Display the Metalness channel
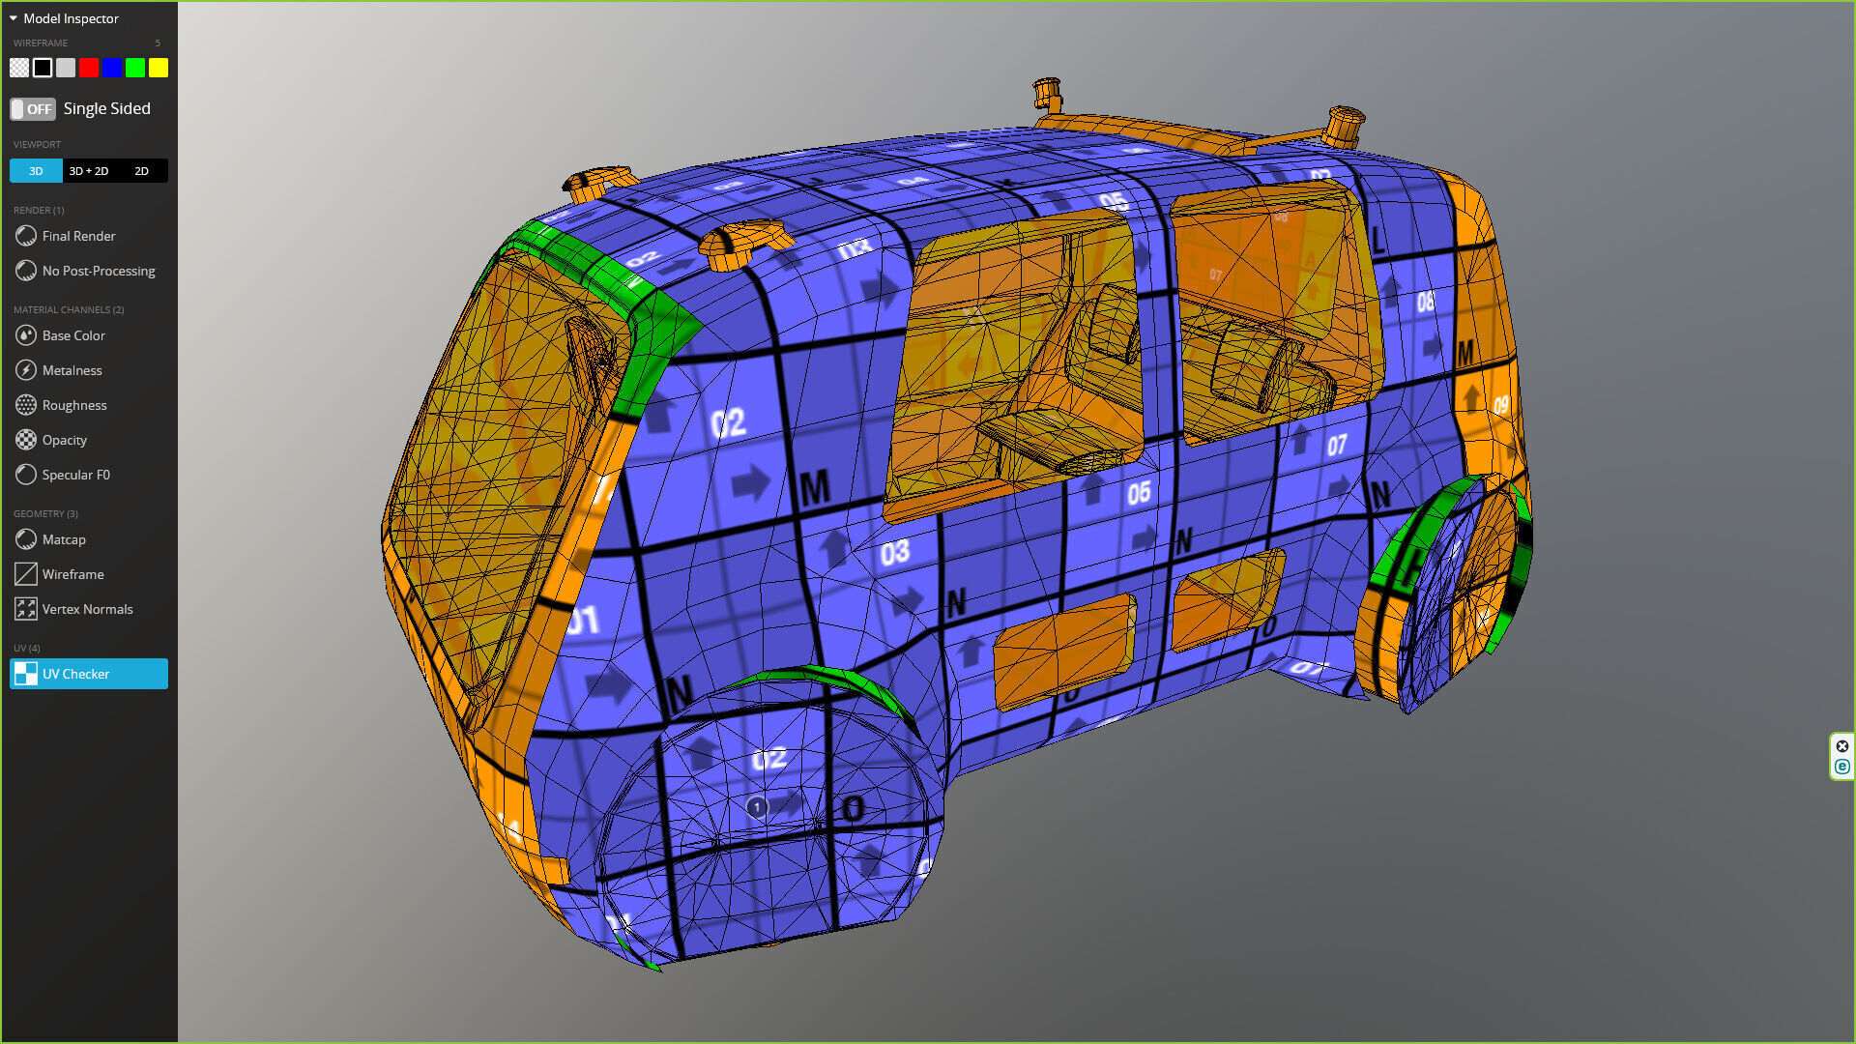 point(72,370)
